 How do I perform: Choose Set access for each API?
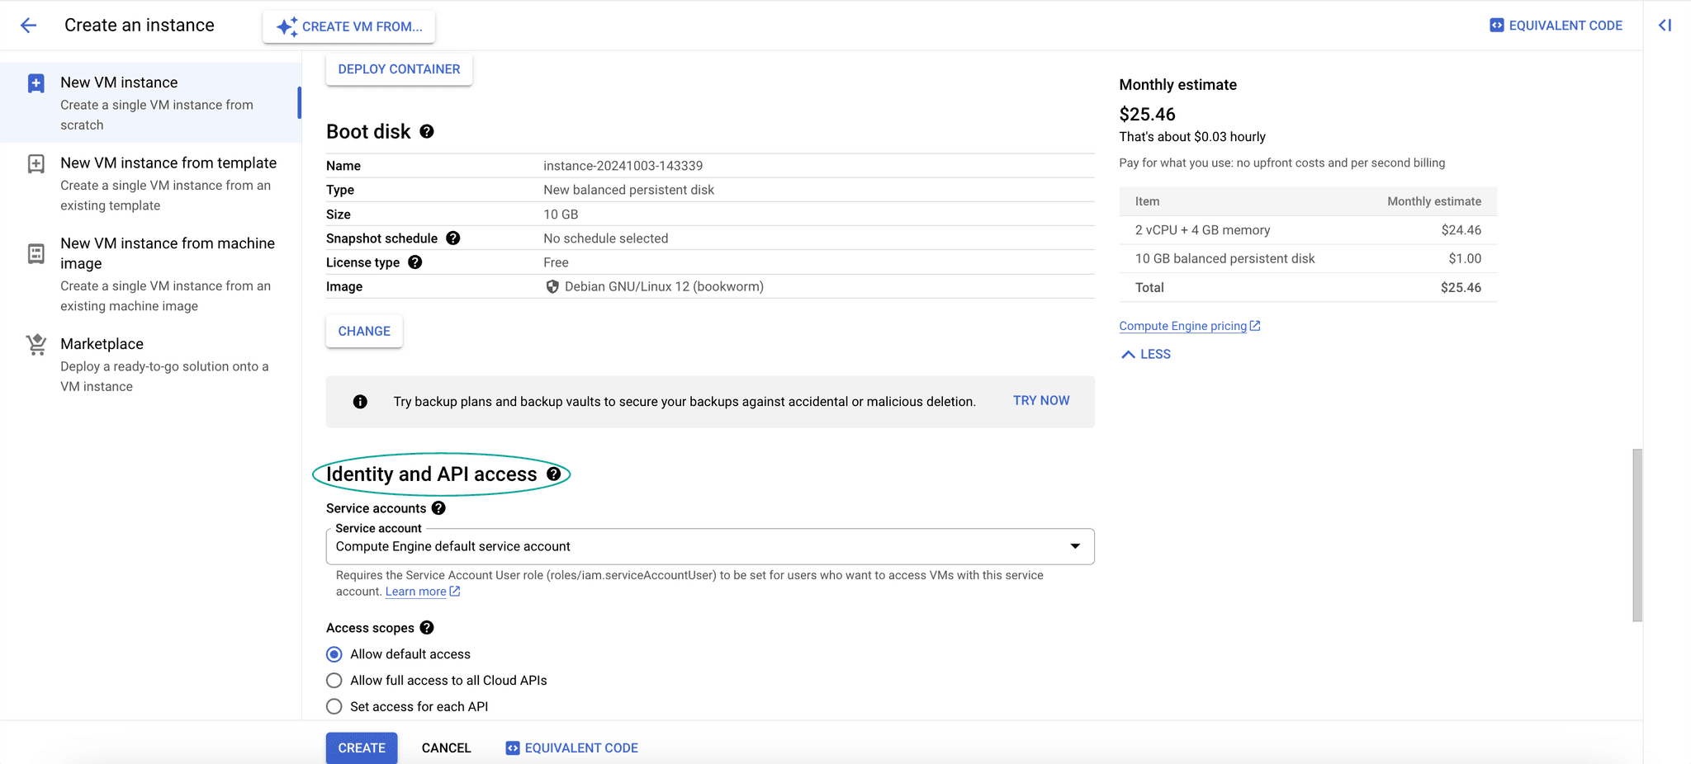coord(334,707)
